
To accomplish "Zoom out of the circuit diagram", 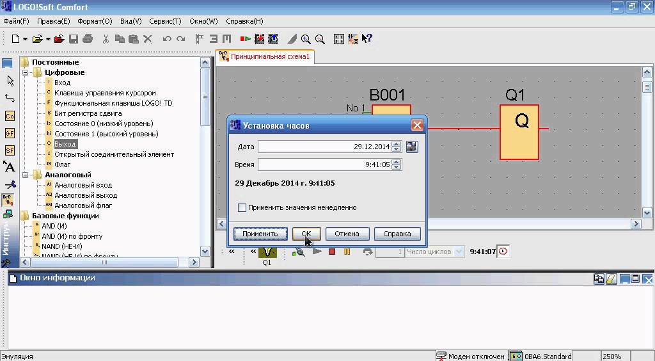I will 320,39.
